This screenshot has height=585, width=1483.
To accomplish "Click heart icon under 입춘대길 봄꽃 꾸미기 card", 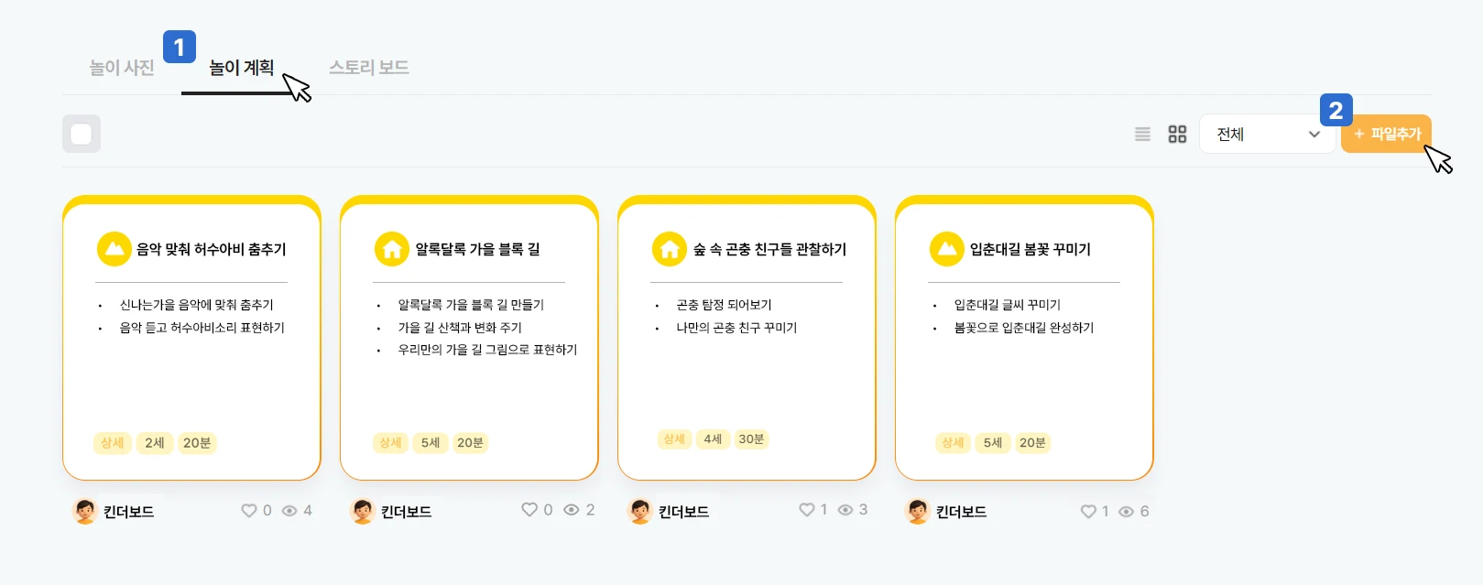I will pyautogui.click(x=1088, y=512).
